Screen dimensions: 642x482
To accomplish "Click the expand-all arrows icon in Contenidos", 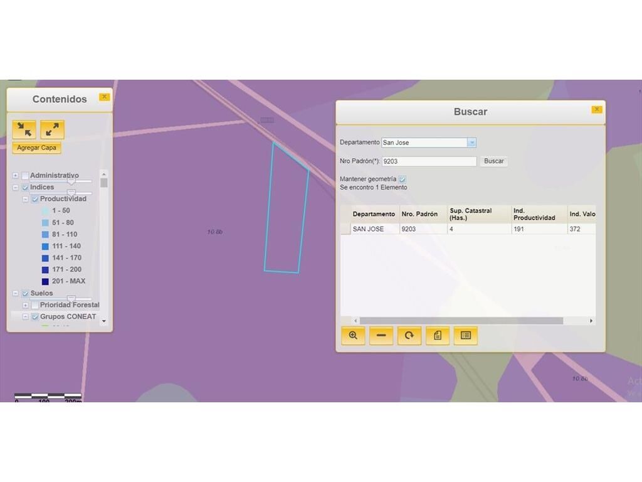I will click(x=52, y=130).
